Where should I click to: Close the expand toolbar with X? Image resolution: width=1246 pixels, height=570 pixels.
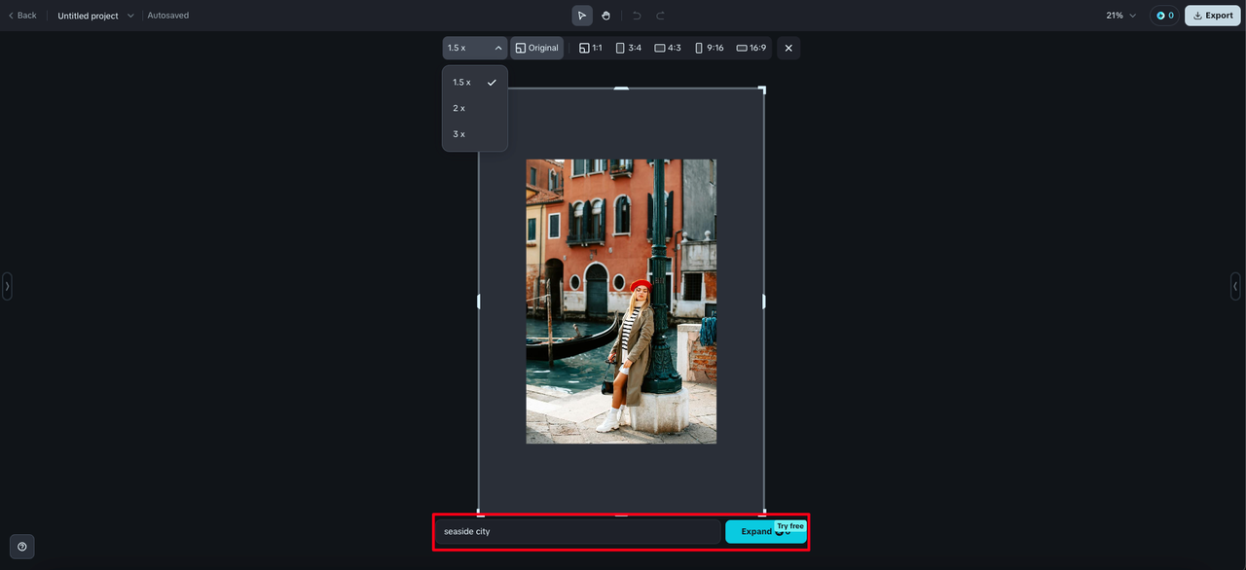tap(788, 48)
